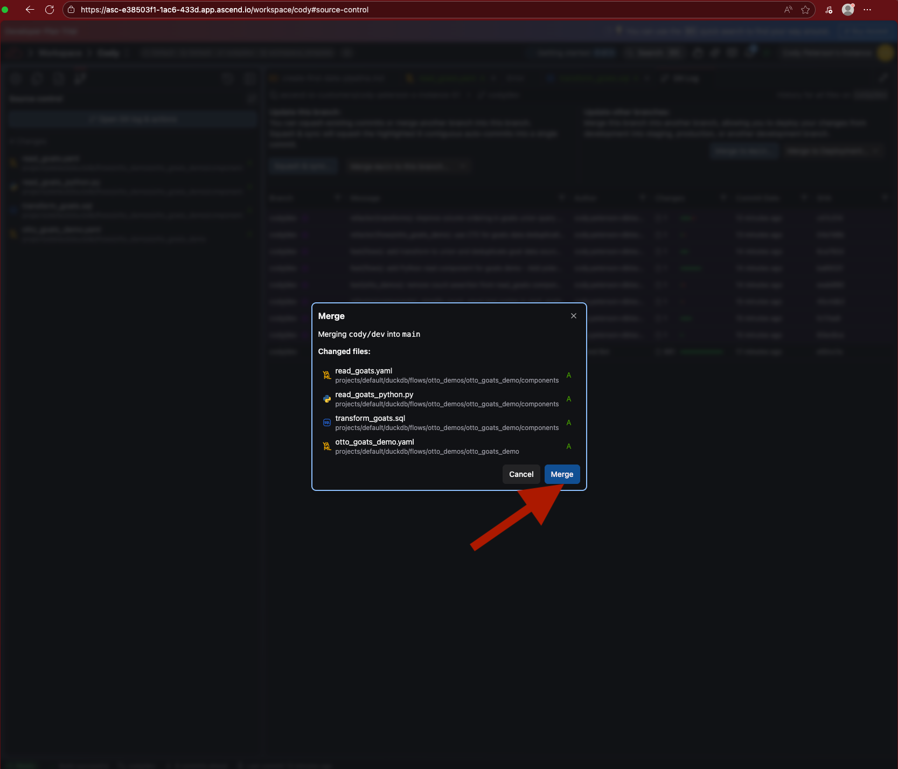Click the 'Changed files:' heading
The image size is (898, 769).
[x=344, y=351]
